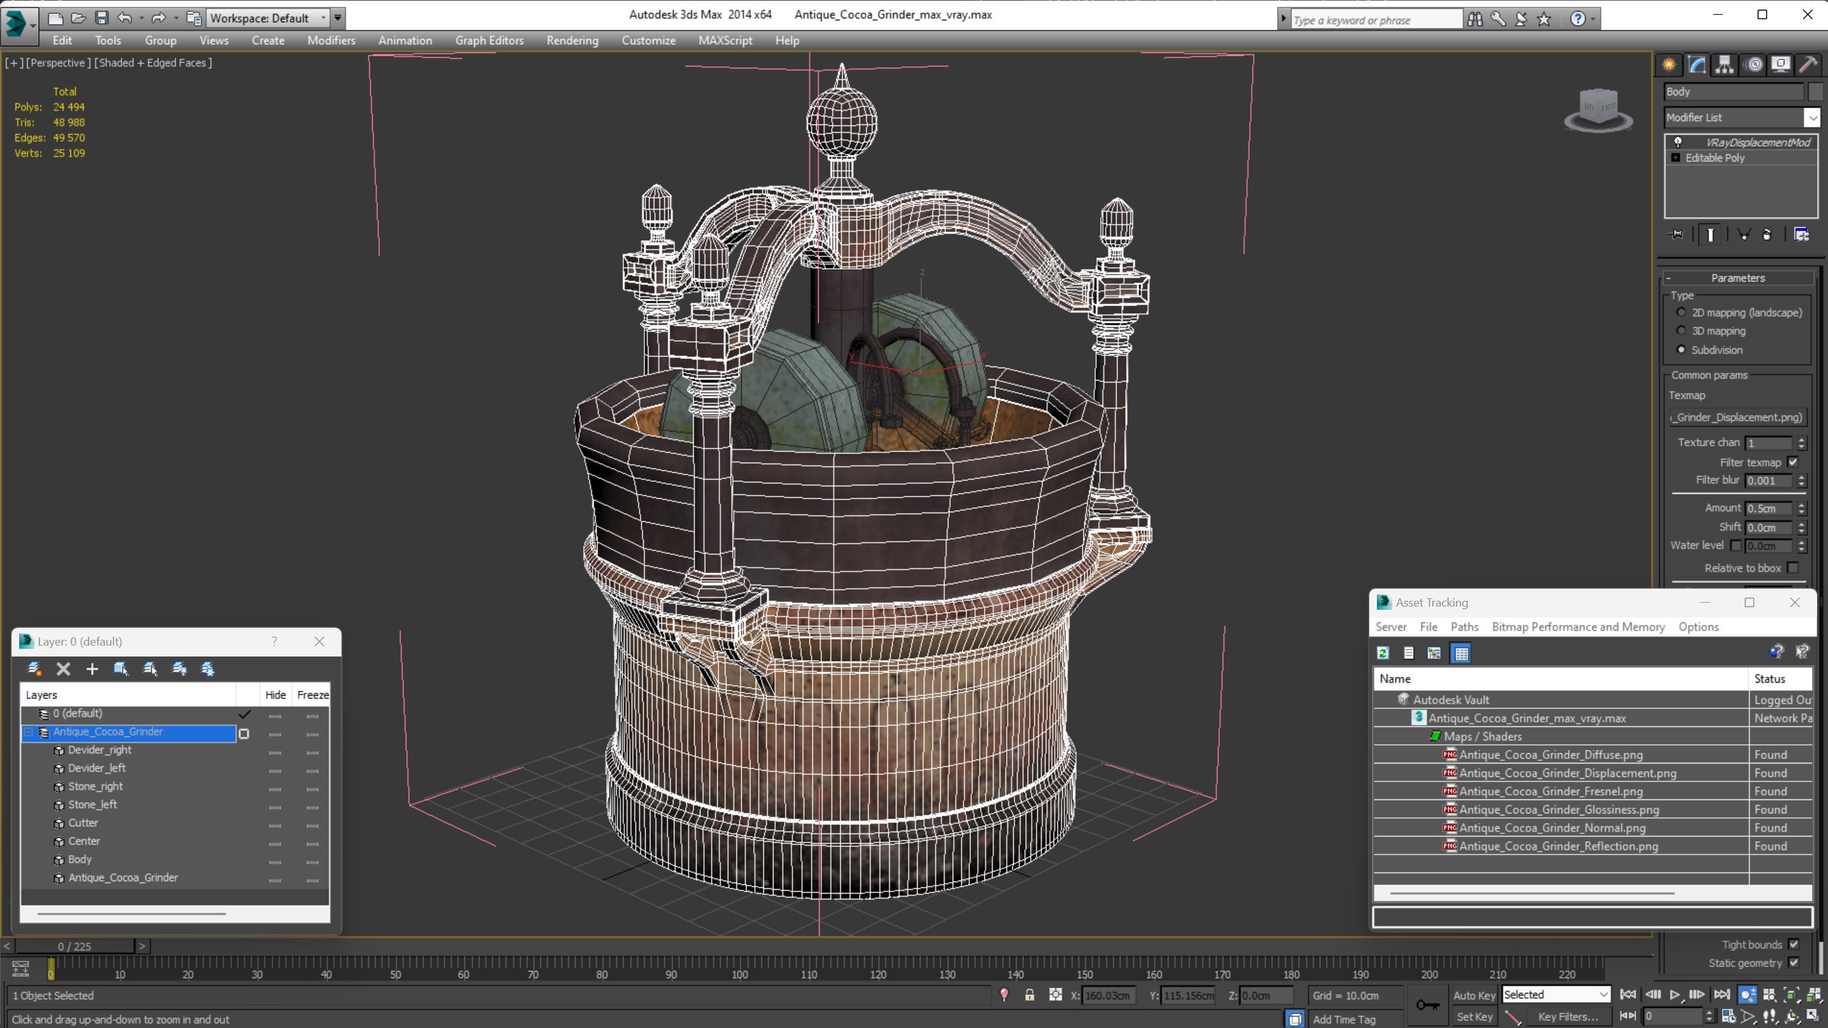Add selected objects to layer with plus icon
Viewport: 1828px width, 1028px height.
92,668
